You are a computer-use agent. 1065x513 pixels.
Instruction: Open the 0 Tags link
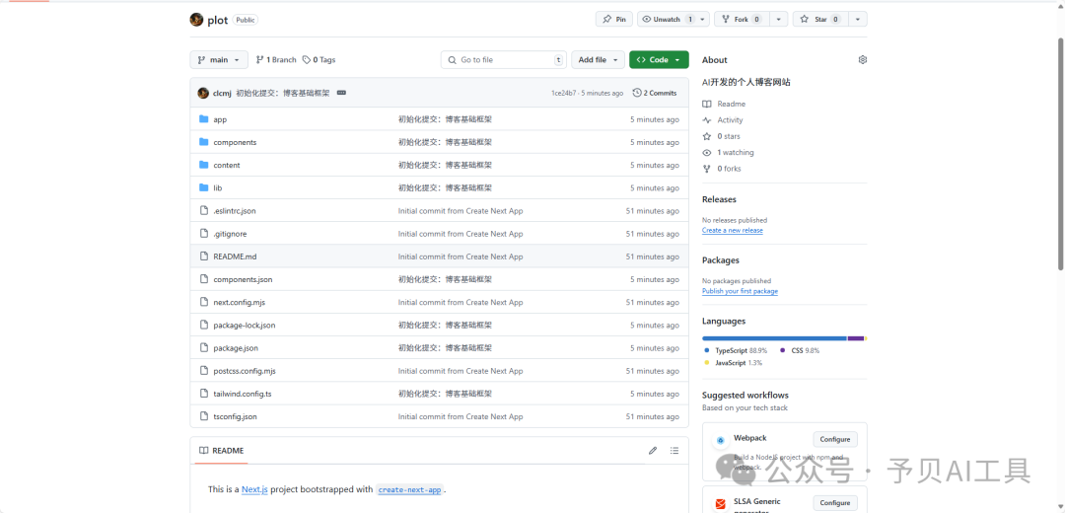point(319,60)
